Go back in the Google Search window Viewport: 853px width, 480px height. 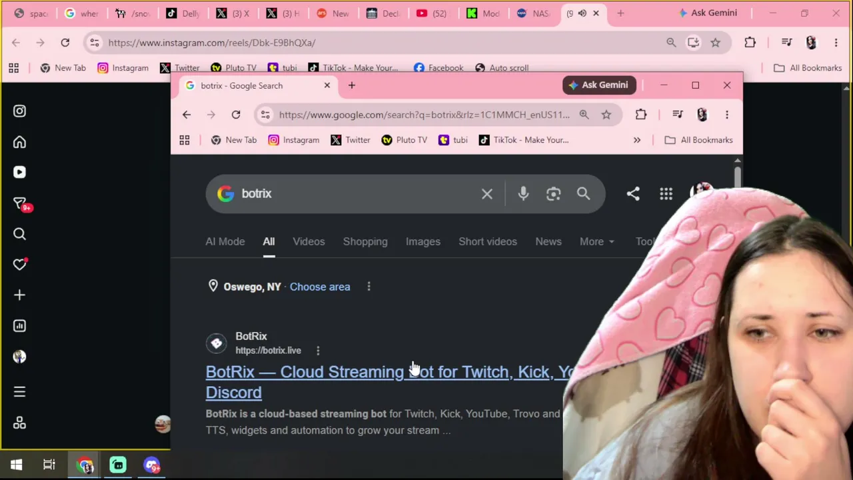click(187, 115)
